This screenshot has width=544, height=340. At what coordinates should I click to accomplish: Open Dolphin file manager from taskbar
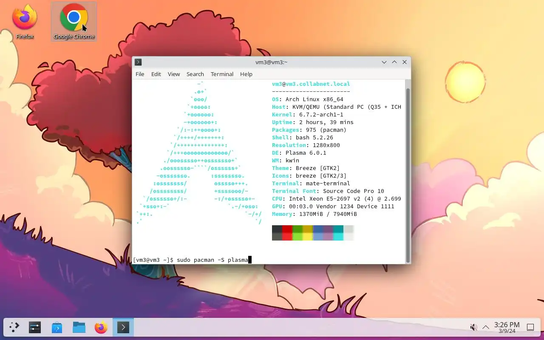point(79,327)
